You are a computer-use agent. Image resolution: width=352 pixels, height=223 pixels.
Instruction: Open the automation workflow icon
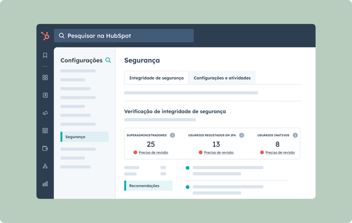point(45,166)
